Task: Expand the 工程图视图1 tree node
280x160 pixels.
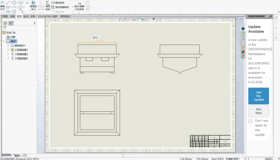Action: point(8,50)
